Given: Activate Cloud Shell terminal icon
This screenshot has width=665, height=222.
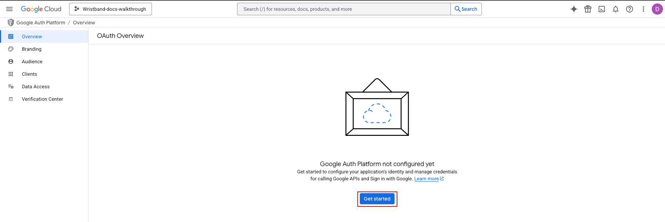Looking at the screenshot, I should click(602, 9).
